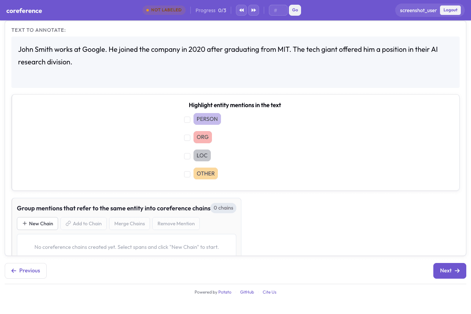Skip forward with fast-forward icon
471x314 pixels.
click(254, 10)
